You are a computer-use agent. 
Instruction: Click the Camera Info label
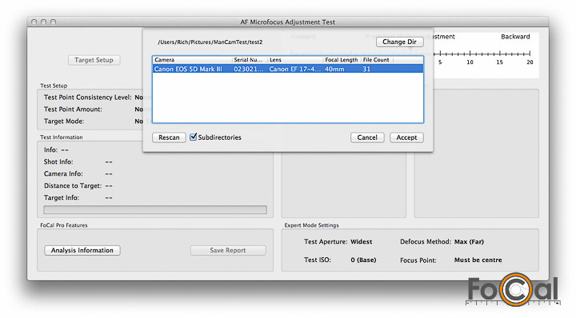(x=63, y=174)
